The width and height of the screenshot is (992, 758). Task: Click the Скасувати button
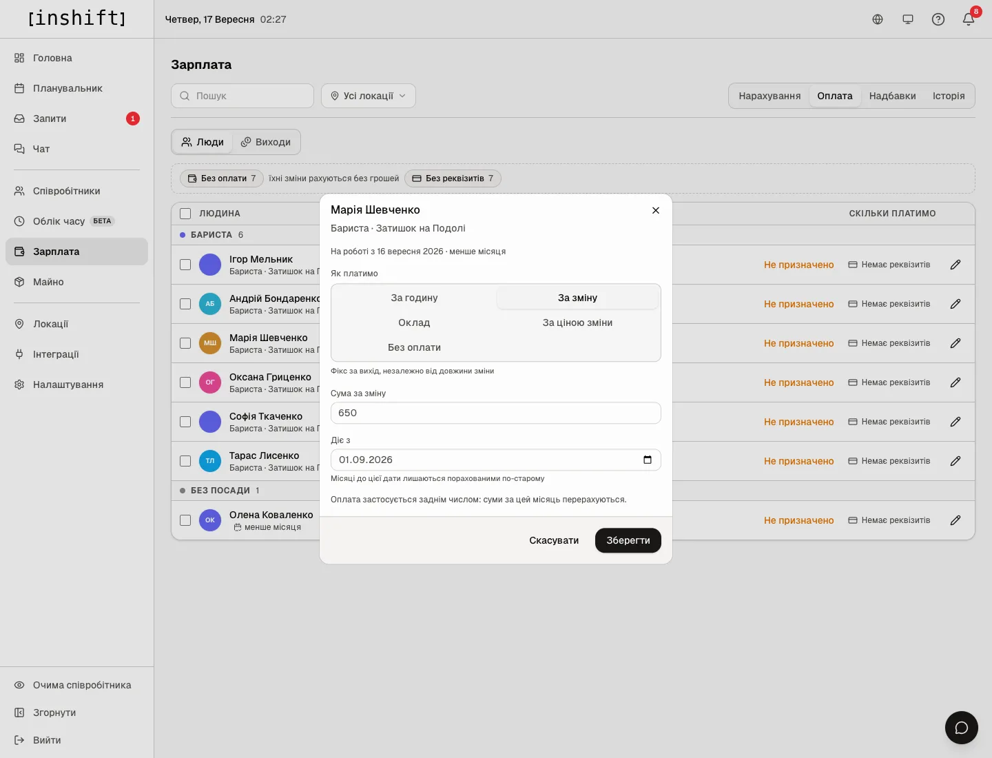(x=554, y=540)
